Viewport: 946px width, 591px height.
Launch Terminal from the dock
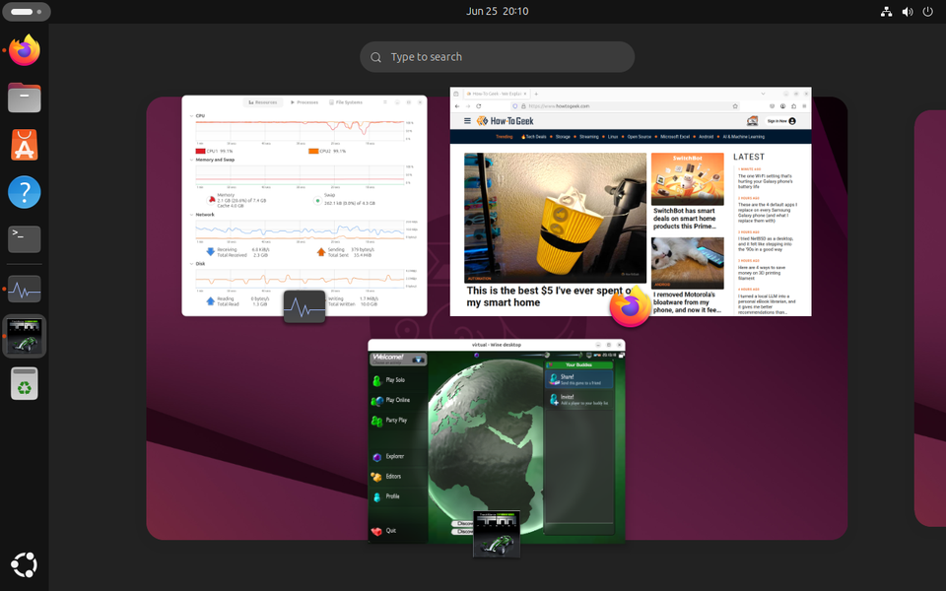pos(24,239)
